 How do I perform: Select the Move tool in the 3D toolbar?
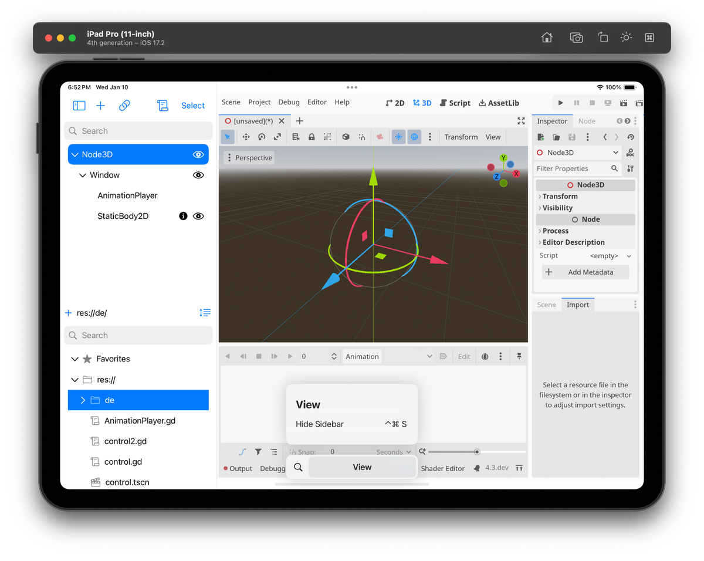coord(246,136)
